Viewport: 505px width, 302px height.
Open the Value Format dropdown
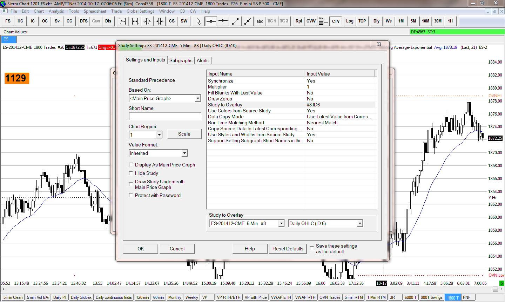point(184,153)
